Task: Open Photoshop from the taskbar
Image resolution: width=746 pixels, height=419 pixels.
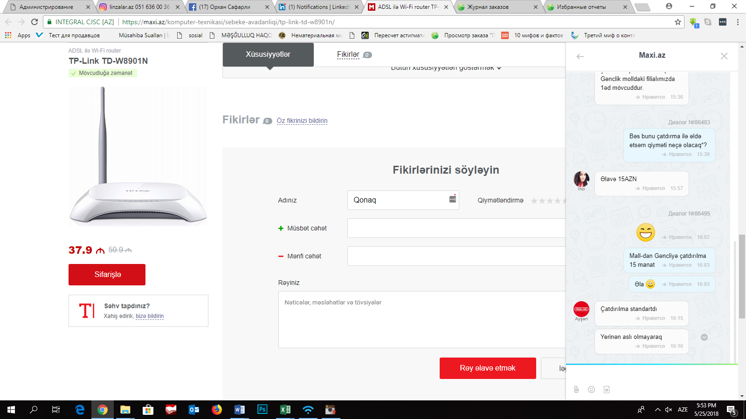Action: pyautogui.click(x=262, y=410)
